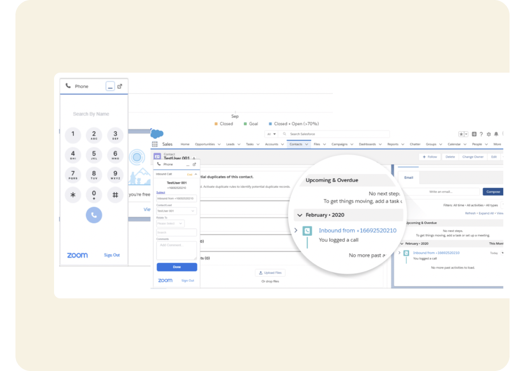Click the Compose email button
Viewport: 525px width, 371px height.
tap(493, 192)
